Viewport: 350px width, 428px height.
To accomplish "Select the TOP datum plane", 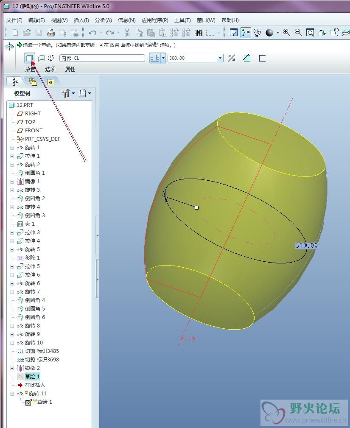I will tap(30, 122).
